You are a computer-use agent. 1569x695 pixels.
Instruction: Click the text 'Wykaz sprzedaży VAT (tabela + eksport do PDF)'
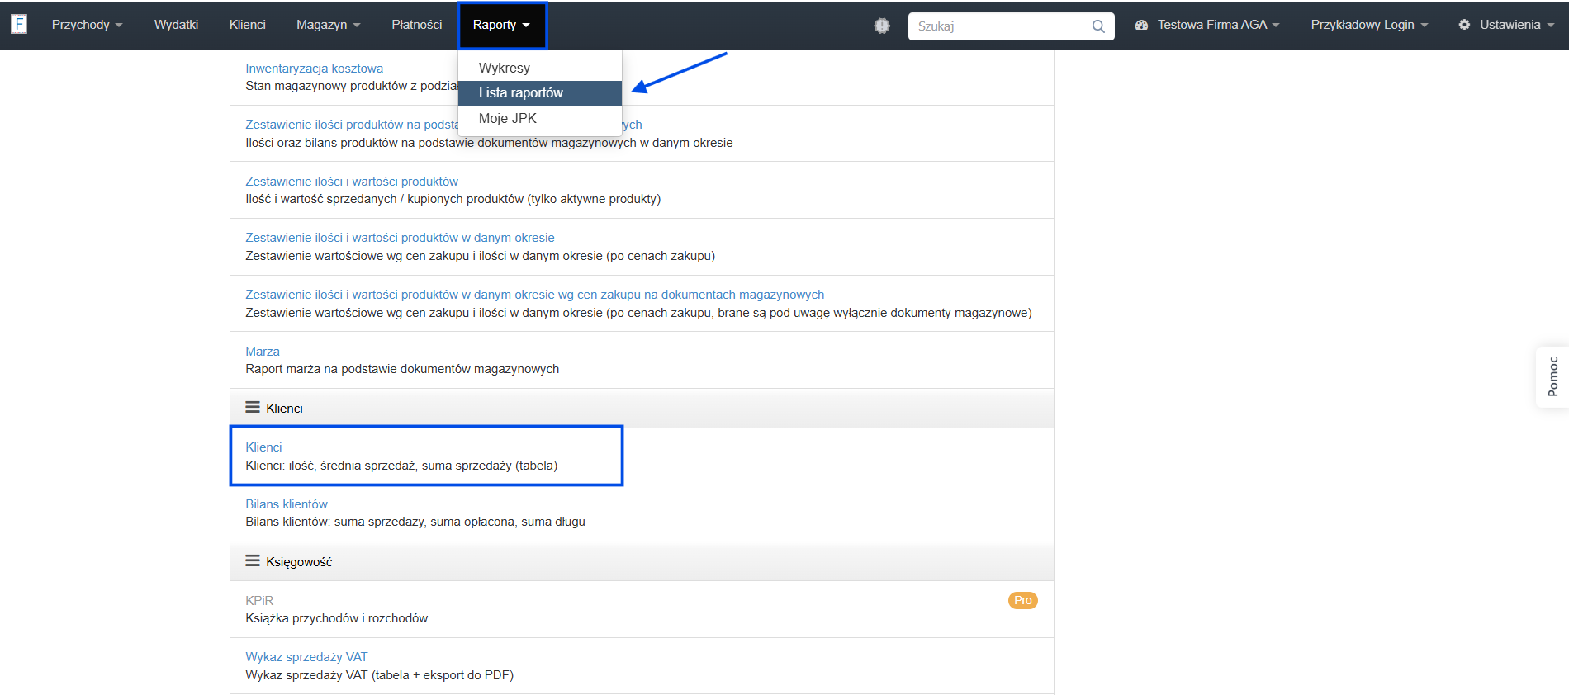(x=379, y=675)
